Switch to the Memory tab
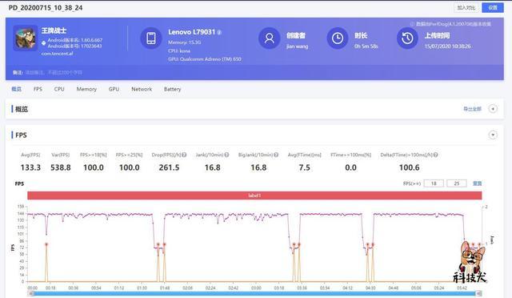The height and width of the screenshot is (298, 512). [86, 89]
